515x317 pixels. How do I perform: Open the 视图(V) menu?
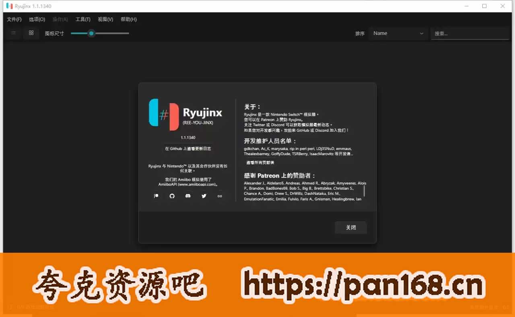105,19
